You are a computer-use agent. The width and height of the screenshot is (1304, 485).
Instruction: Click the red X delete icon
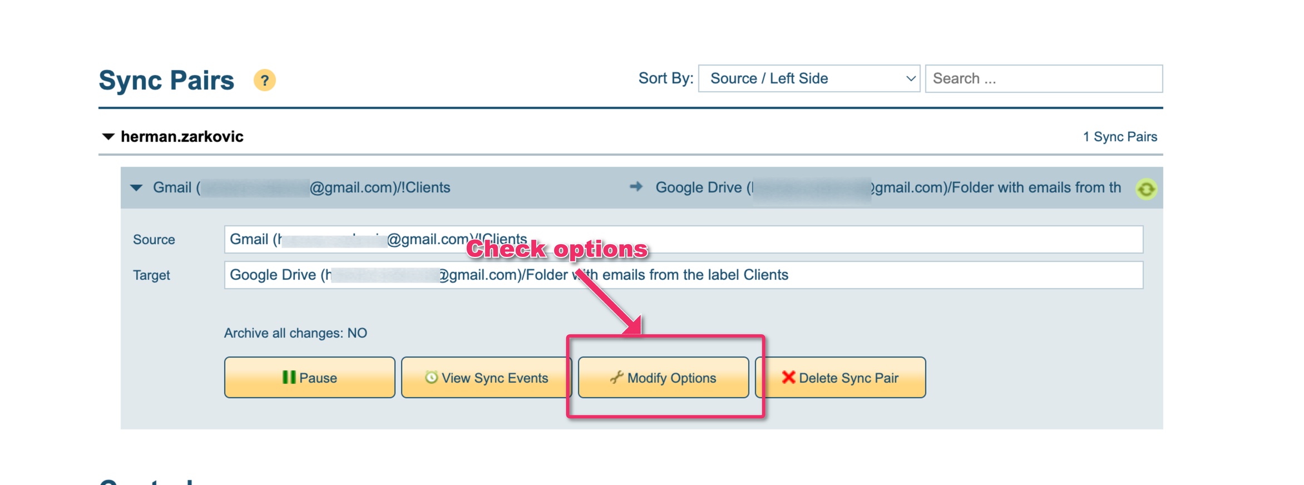[x=788, y=378]
